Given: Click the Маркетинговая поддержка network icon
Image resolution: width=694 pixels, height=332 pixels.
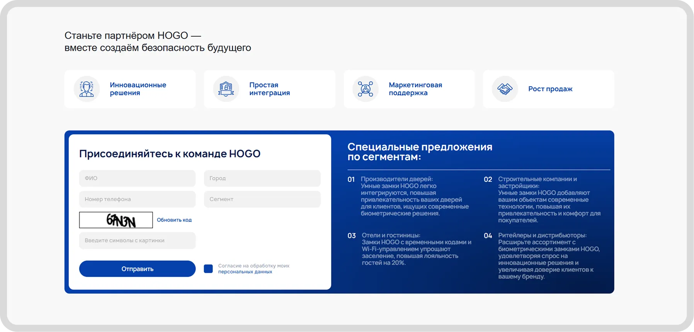Looking at the screenshot, I should [365, 89].
